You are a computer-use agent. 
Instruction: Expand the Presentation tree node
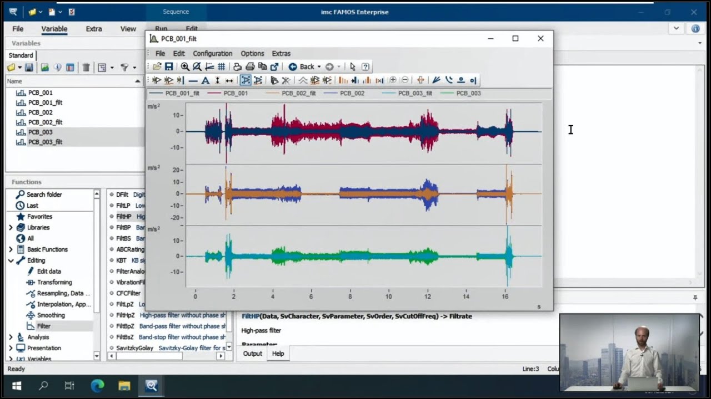pos(11,348)
